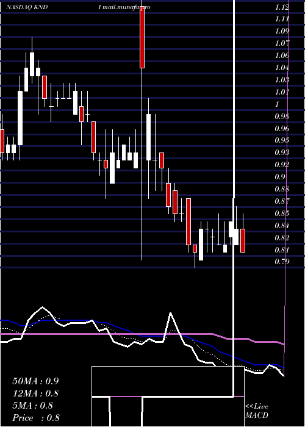Screen dimensions: 305x427
Task: Click the 1.03 price axis label
Action: point(282,80)
